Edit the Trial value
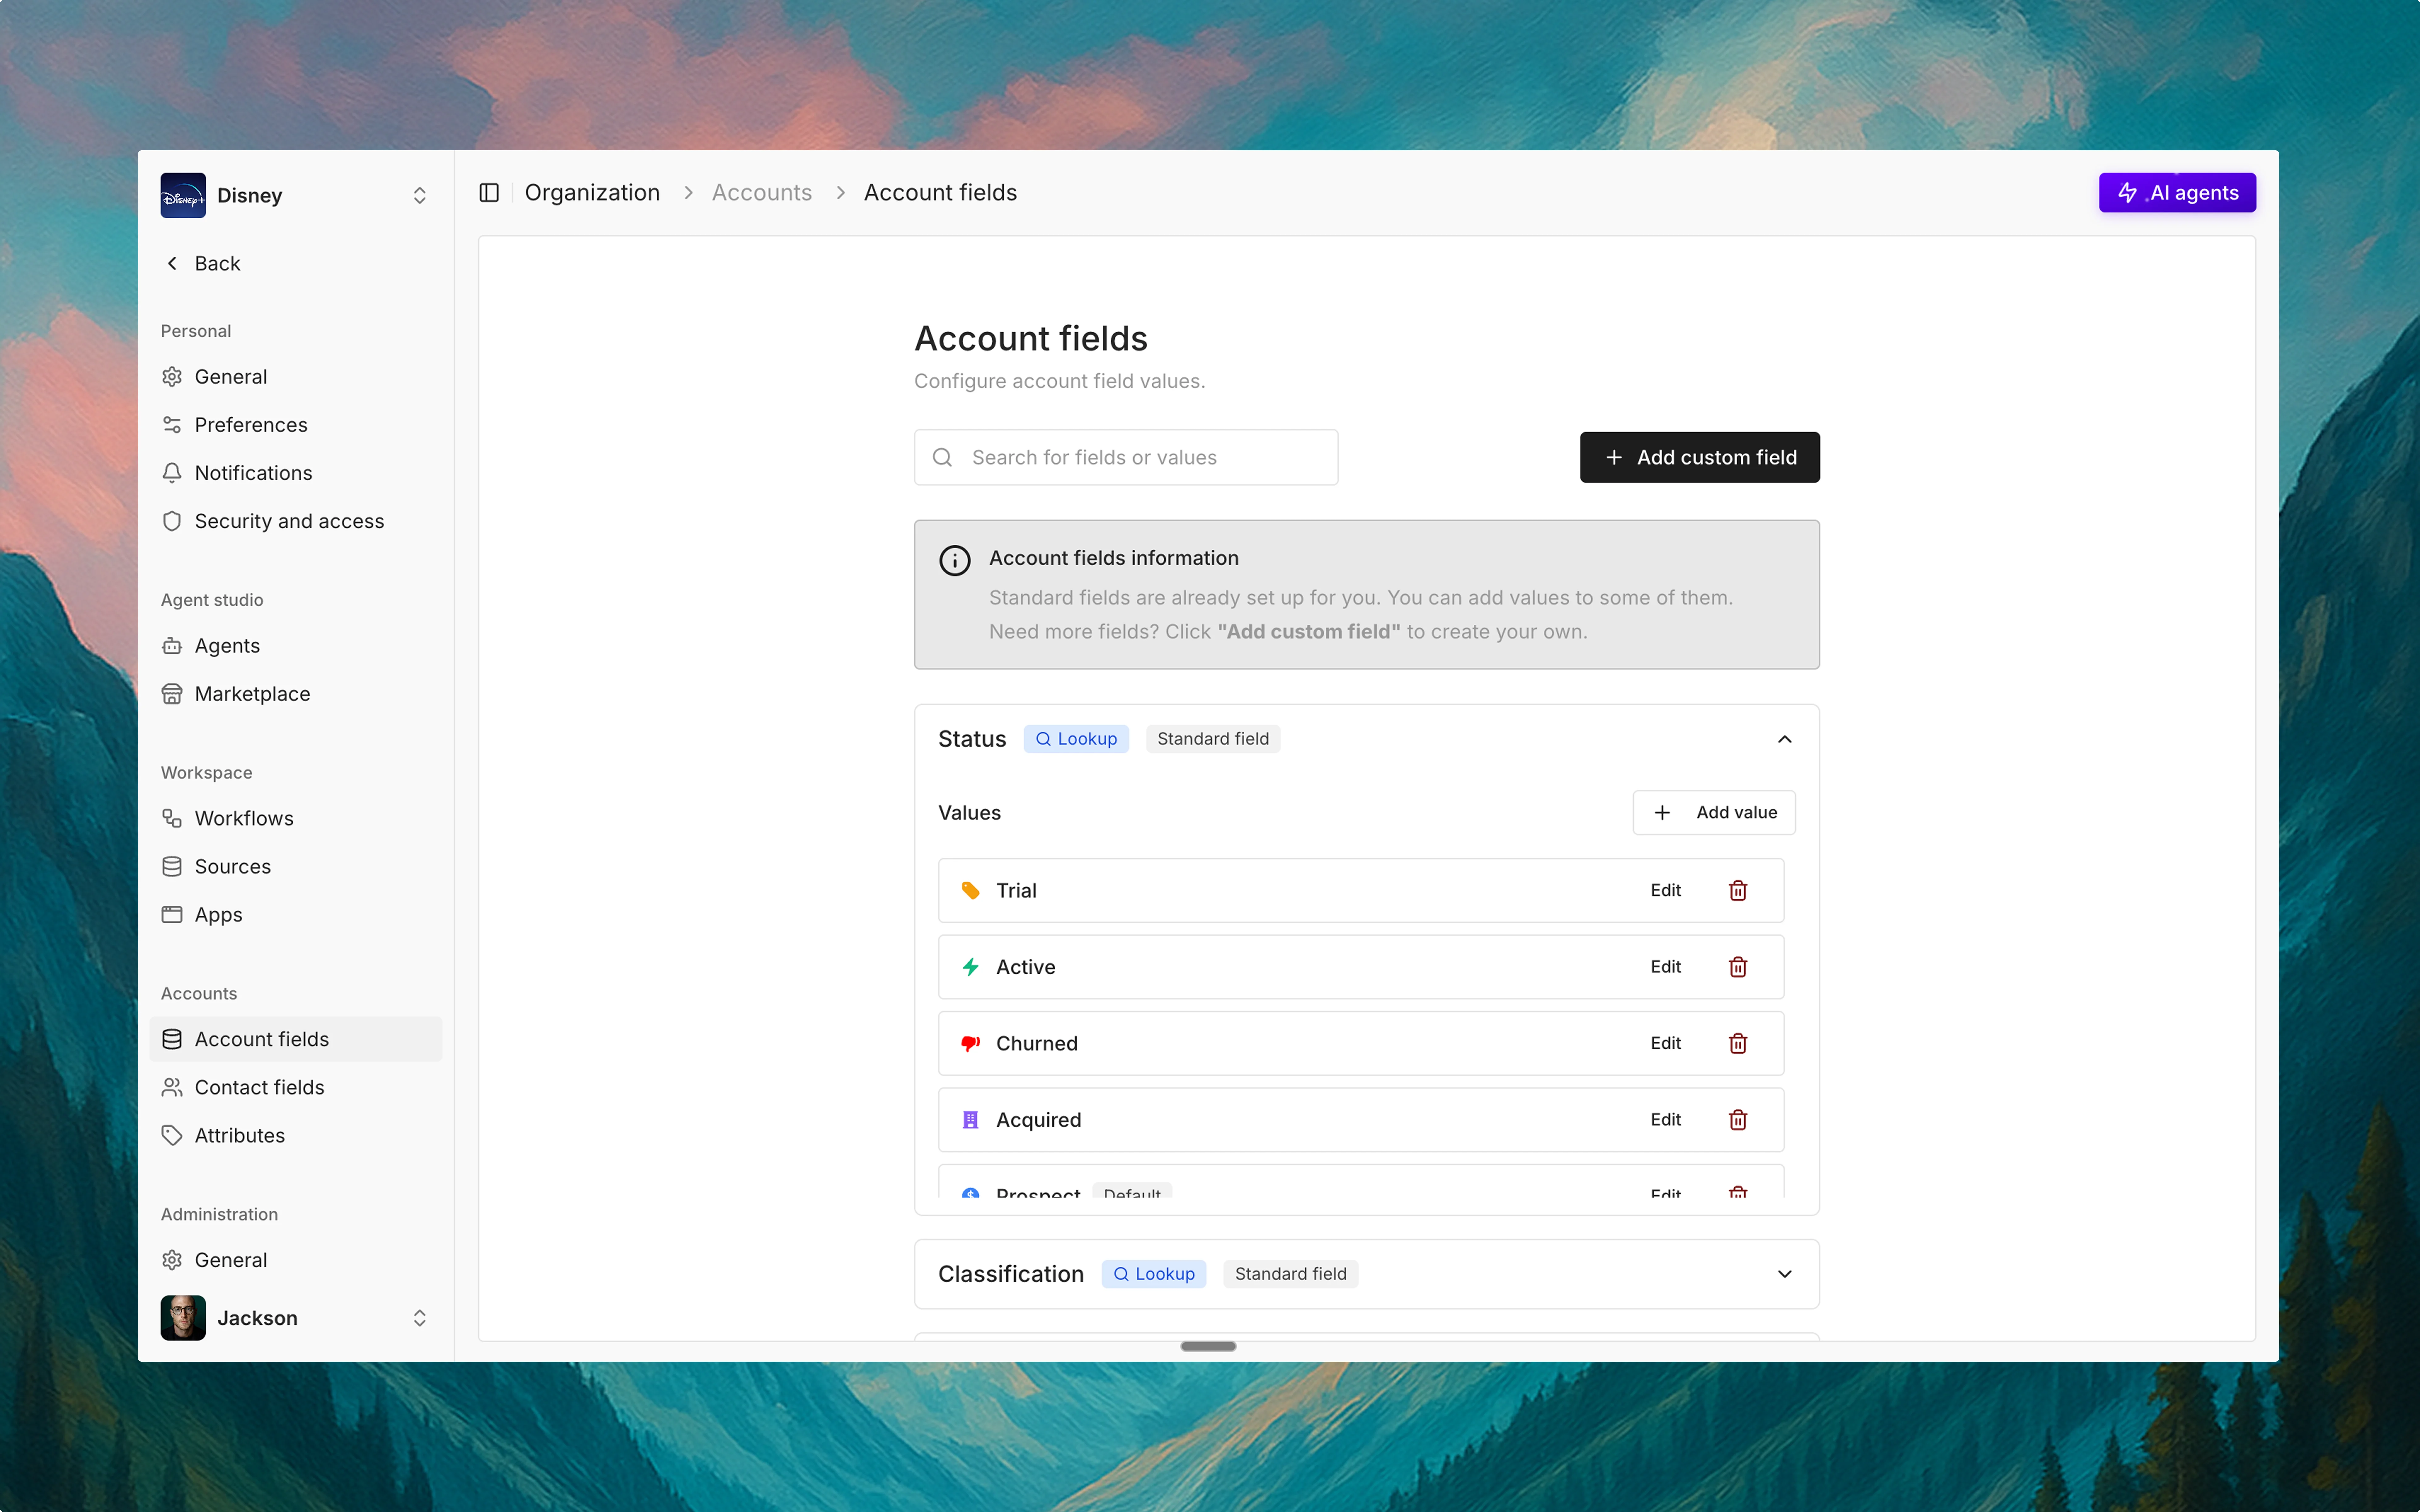The height and width of the screenshot is (1512, 2420). 1666,890
